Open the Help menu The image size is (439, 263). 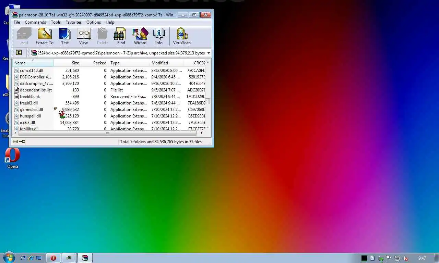point(110,22)
